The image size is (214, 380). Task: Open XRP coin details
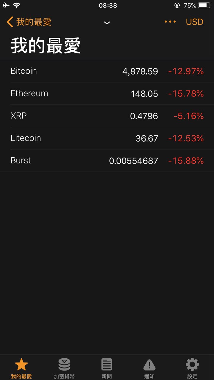[107, 116]
